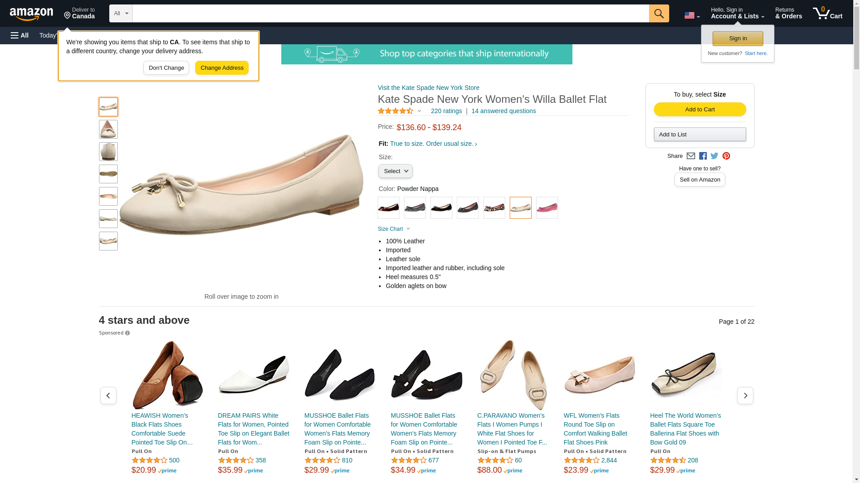Open the shopping cart icon

827,13
